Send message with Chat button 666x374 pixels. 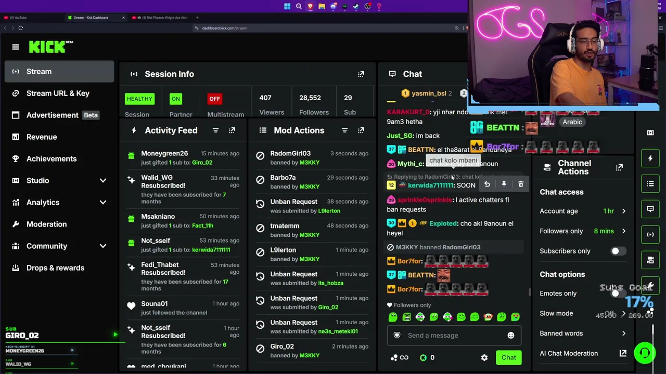[508, 357]
